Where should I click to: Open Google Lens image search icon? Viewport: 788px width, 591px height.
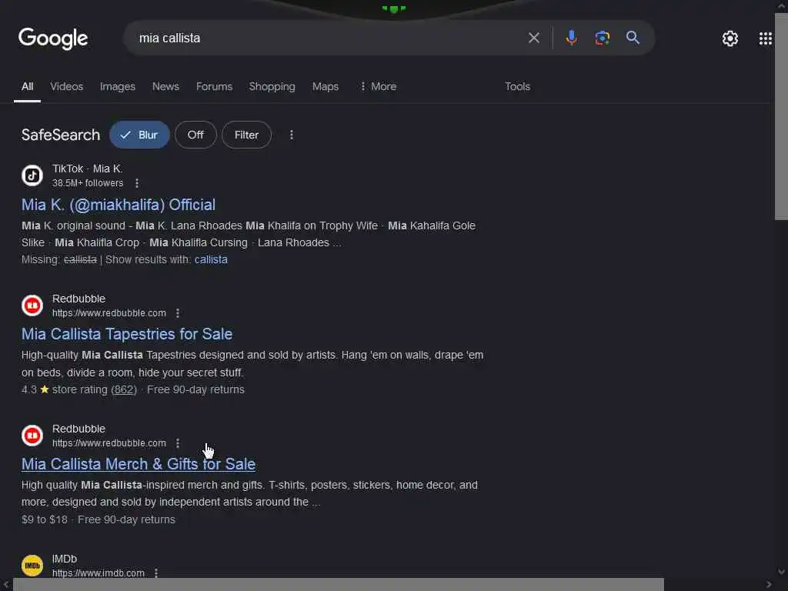pos(602,38)
